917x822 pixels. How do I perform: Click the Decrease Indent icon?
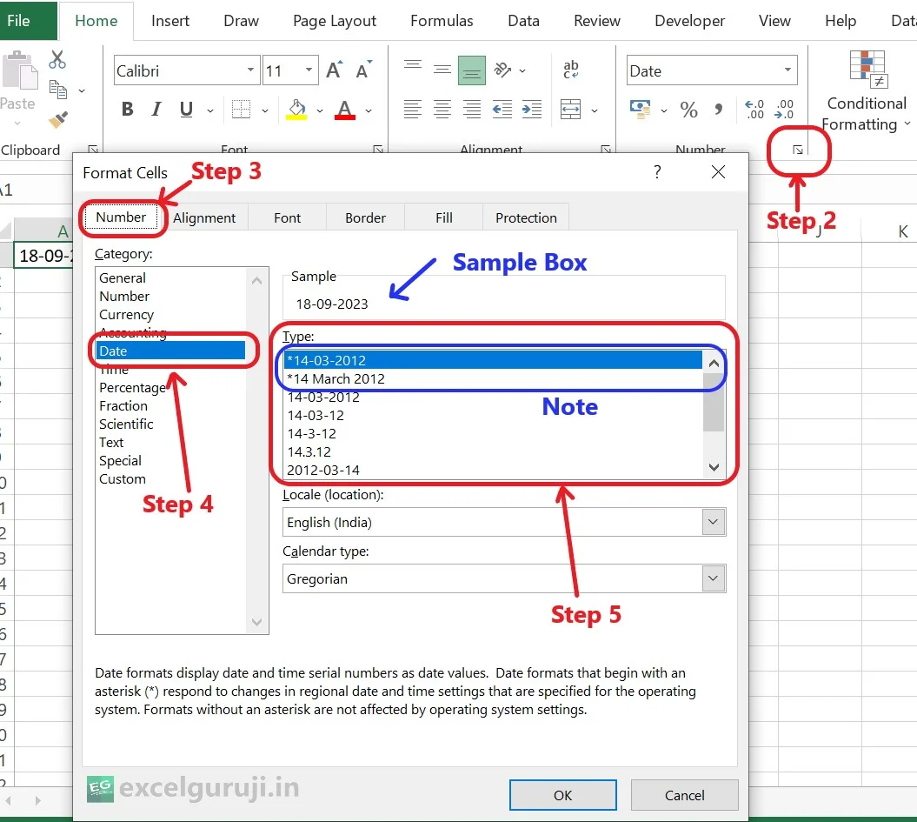coord(502,110)
